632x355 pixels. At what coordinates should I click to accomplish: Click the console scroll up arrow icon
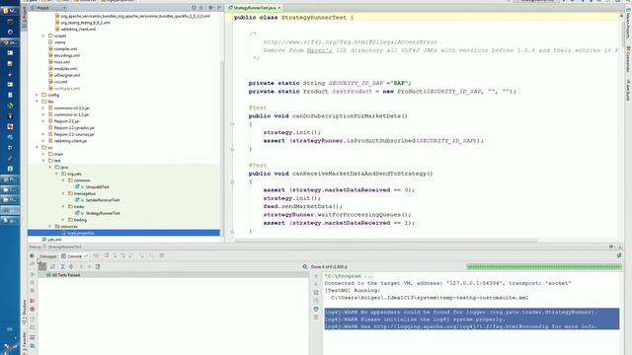tap(316, 276)
